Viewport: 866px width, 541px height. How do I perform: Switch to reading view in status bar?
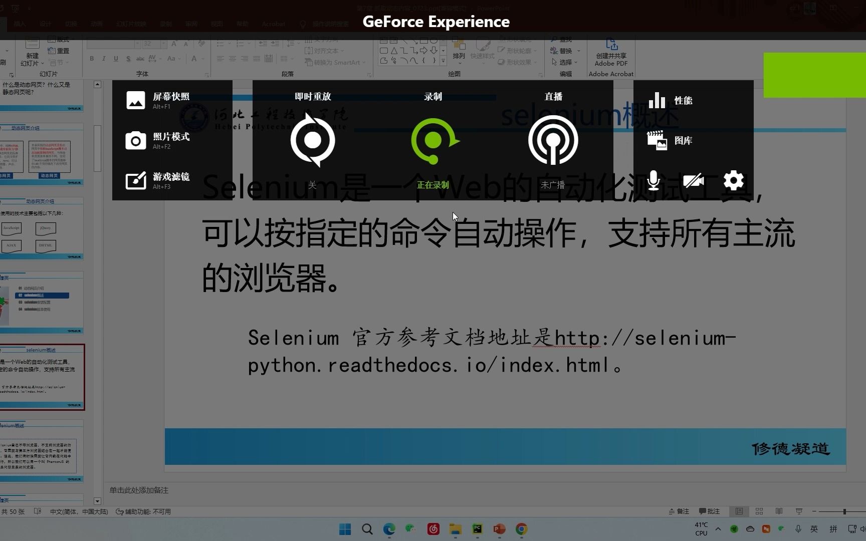tap(779, 511)
